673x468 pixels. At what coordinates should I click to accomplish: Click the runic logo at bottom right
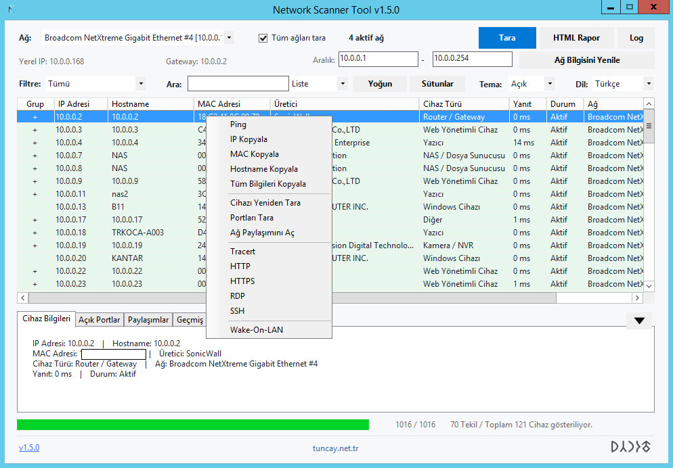click(630, 447)
